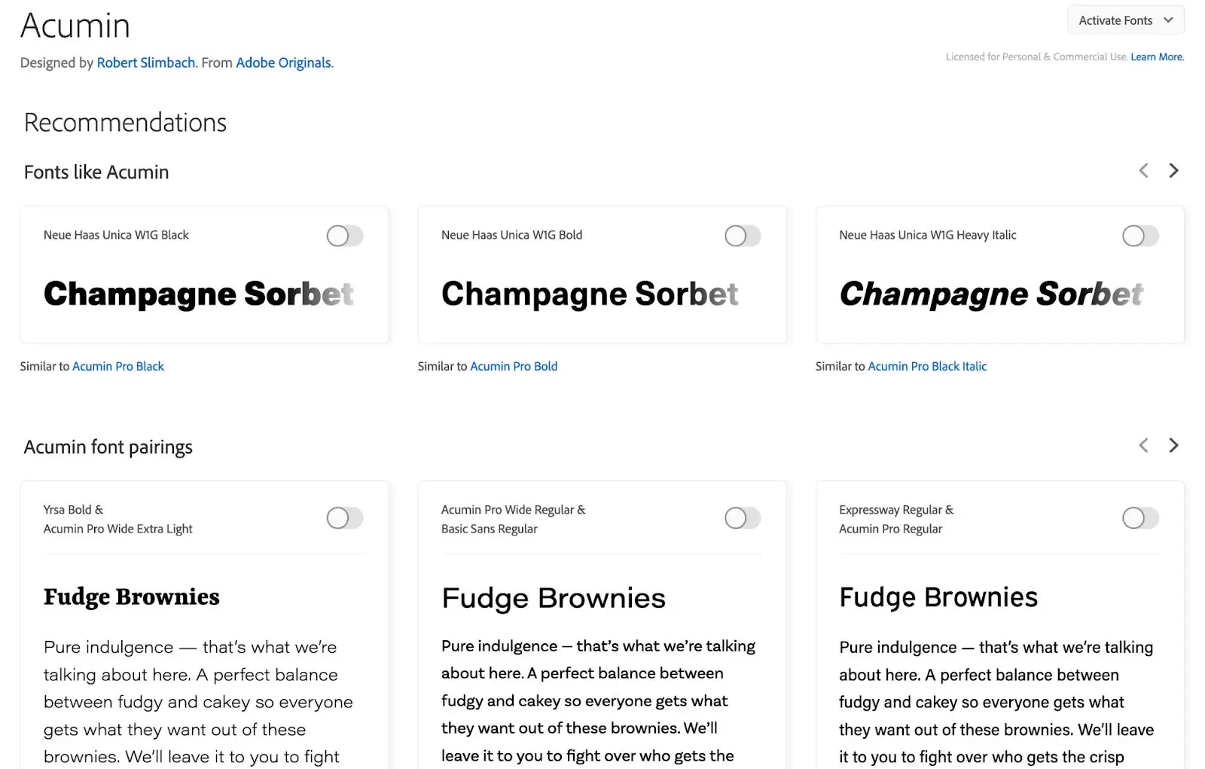View Acumin Pro Black Italic details
Image resolution: width=1205 pixels, height=769 pixels.
coord(927,366)
